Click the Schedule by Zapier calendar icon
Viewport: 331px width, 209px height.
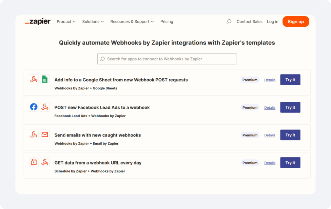click(34, 162)
